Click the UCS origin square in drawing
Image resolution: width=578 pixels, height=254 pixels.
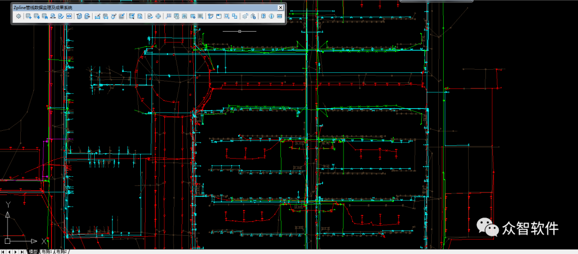point(8,241)
